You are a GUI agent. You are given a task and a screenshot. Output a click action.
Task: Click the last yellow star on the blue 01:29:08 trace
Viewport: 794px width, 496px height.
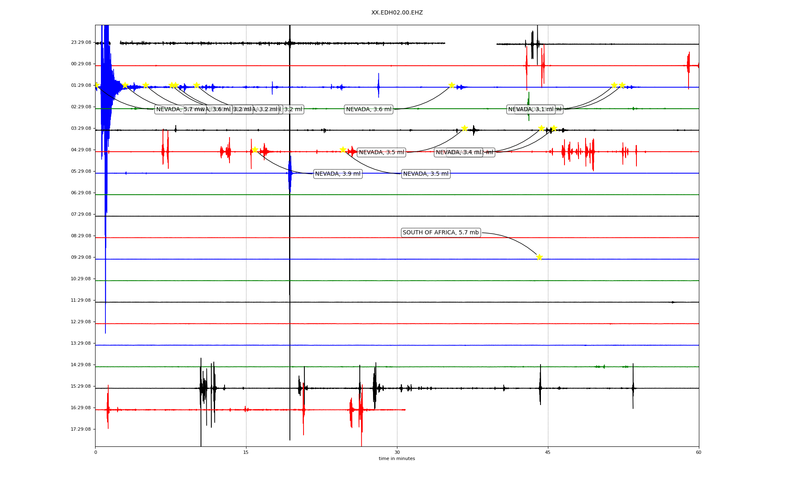(622, 85)
